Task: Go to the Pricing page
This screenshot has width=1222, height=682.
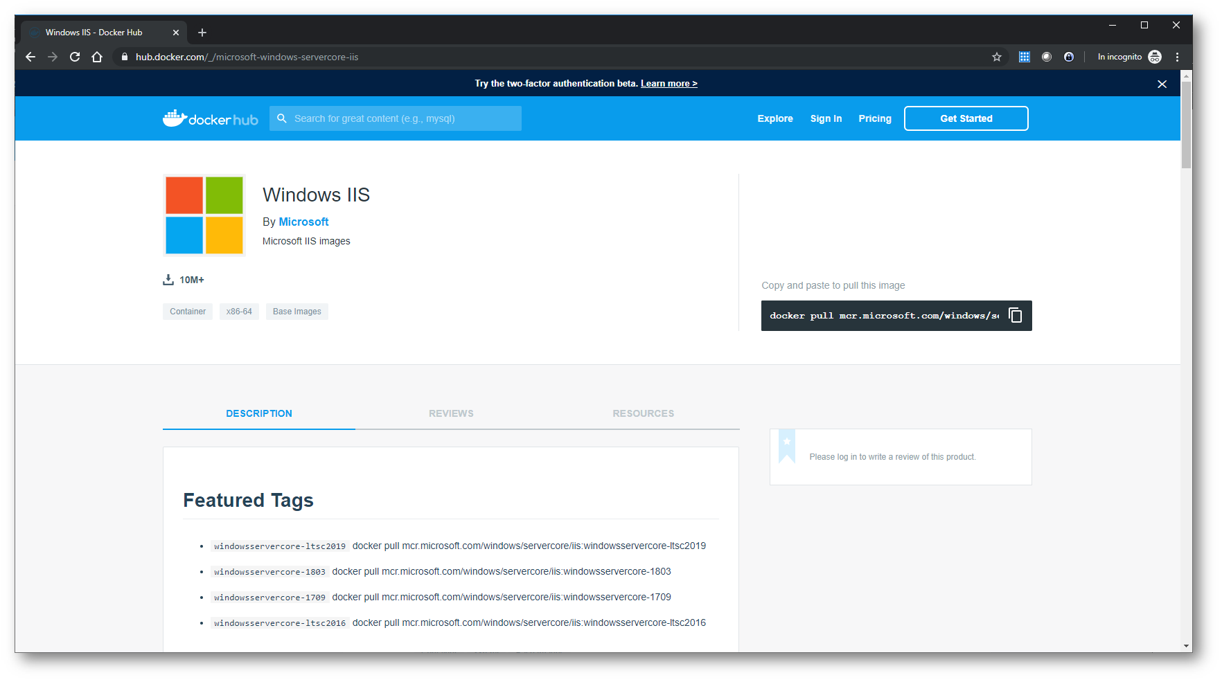Action: pyautogui.click(x=875, y=118)
